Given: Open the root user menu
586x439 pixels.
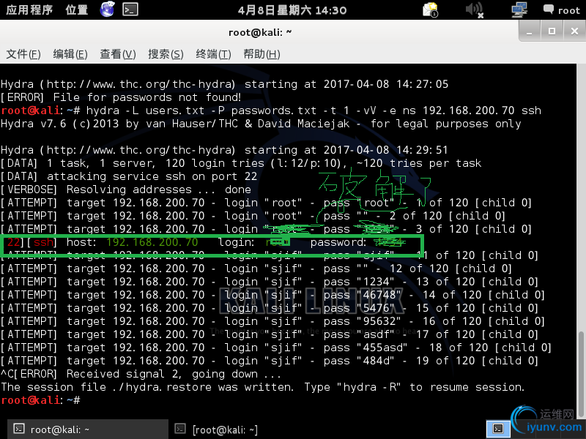Looking at the screenshot, I should click(561, 10).
